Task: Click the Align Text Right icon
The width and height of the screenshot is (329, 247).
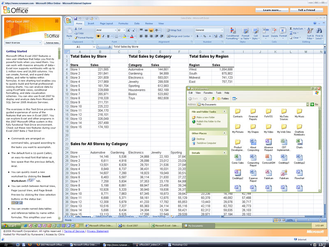Action: [x=151, y=36]
